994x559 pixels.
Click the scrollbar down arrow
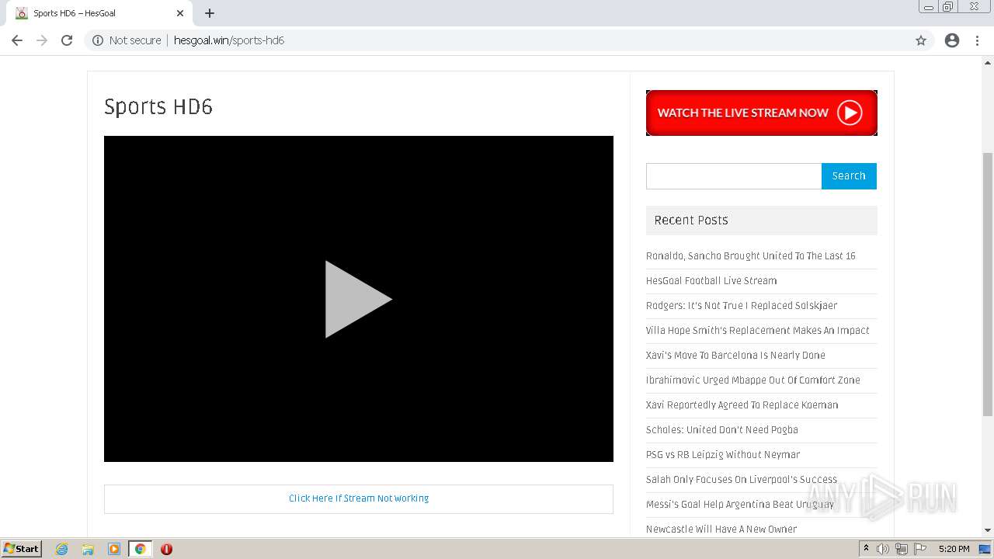(x=988, y=530)
